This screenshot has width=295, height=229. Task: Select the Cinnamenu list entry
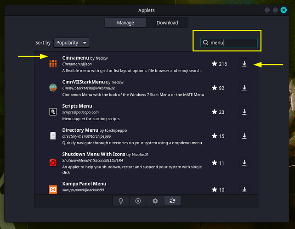tap(138, 64)
